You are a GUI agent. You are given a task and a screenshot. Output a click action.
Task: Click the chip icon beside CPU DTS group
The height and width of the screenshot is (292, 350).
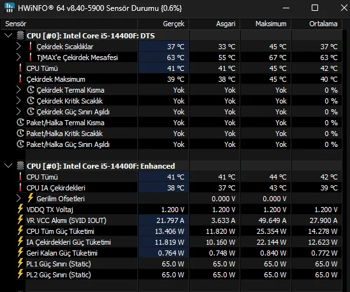click(x=20, y=36)
